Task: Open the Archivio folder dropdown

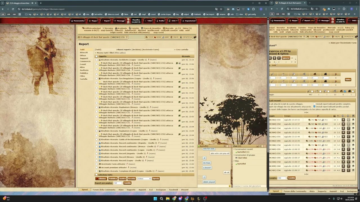Action: coord(144,179)
